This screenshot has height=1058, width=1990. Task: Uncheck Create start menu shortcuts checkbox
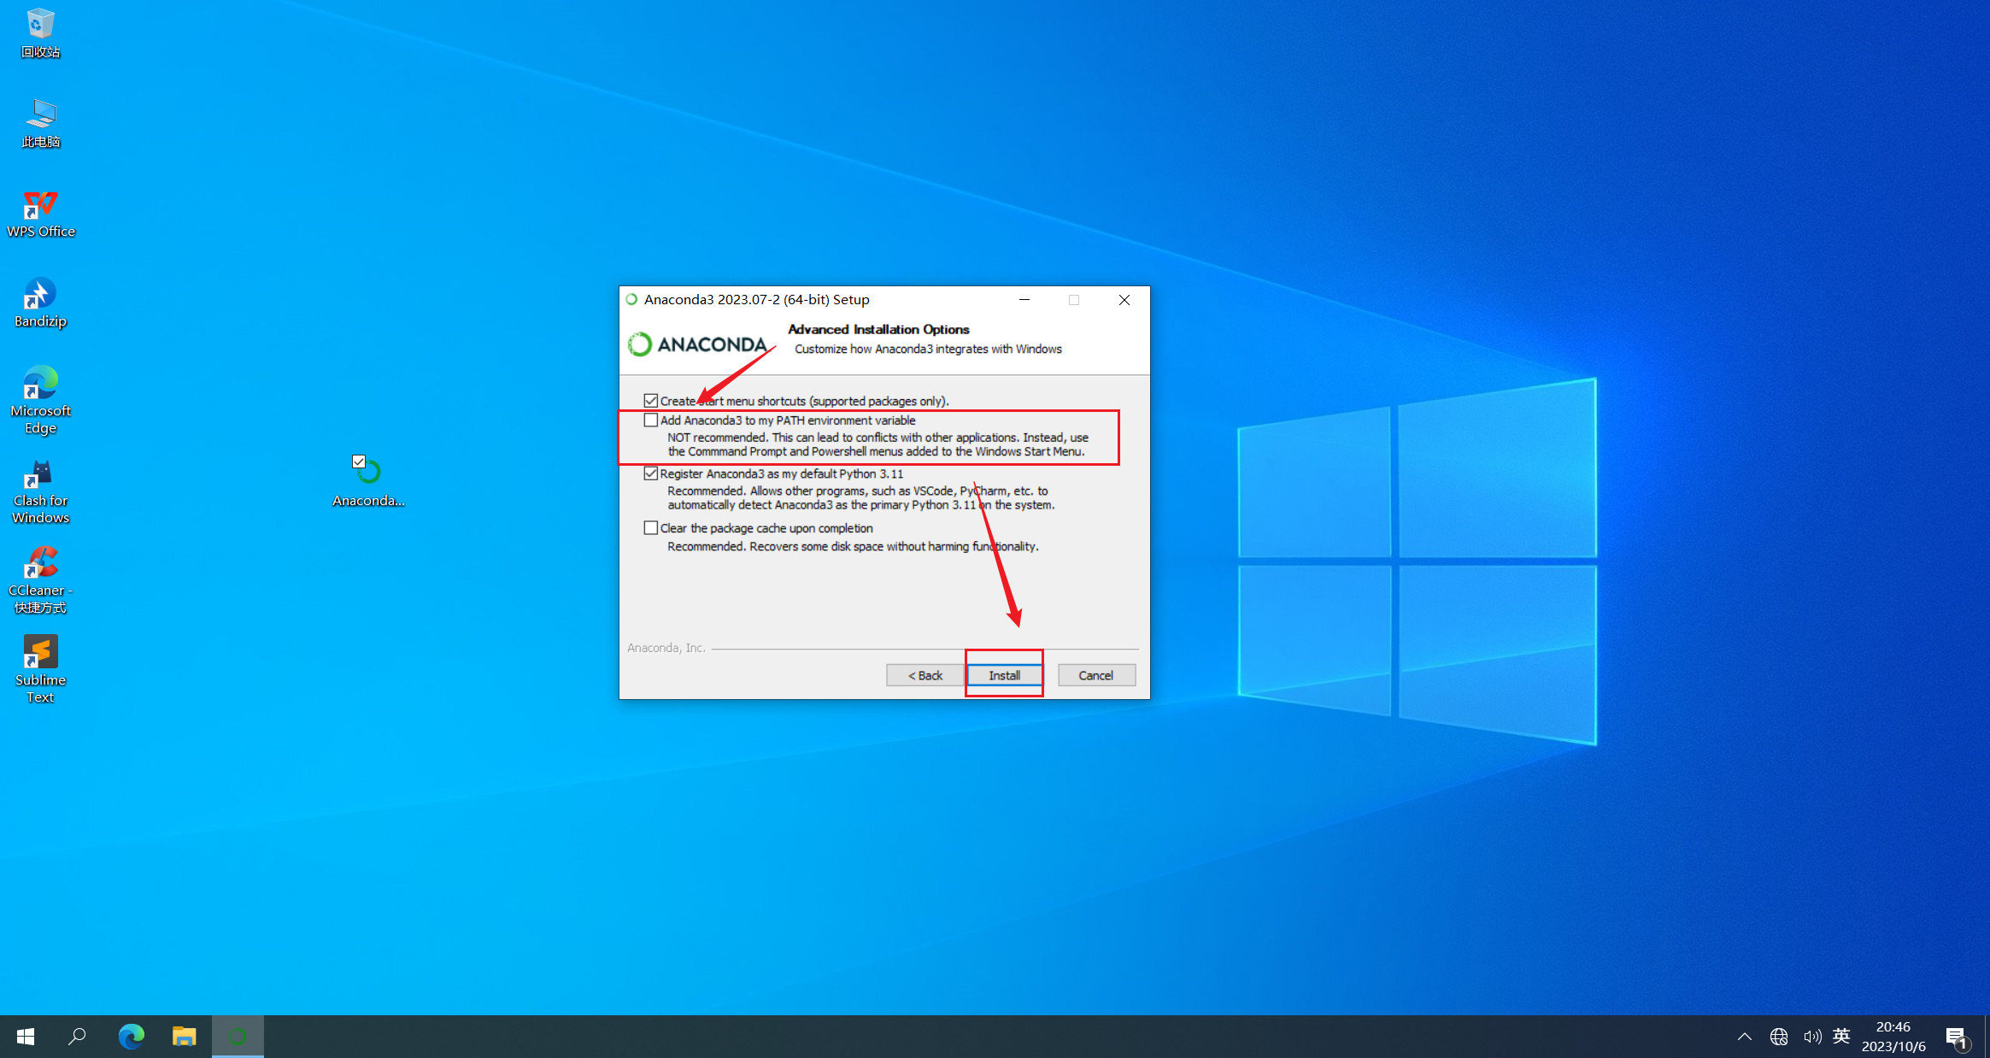tap(651, 401)
